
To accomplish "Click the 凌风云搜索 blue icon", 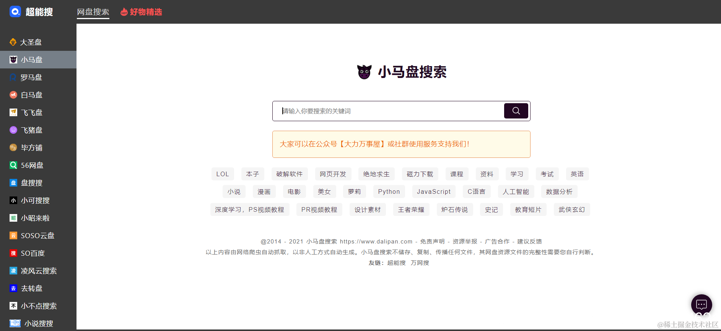I will tap(13, 271).
